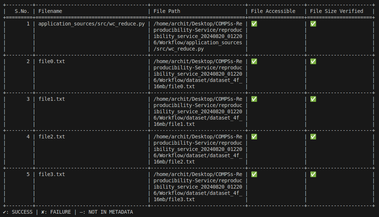
Task: Select the size verification checkmark for file2.txt
Action: point(313,137)
